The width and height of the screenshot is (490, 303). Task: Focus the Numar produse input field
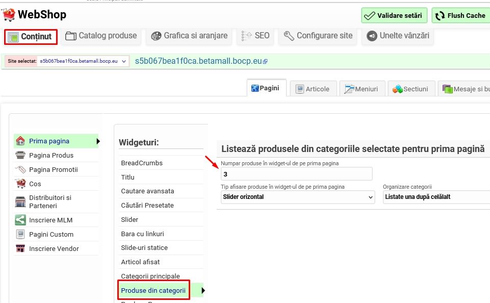pyautogui.click(x=296, y=174)
